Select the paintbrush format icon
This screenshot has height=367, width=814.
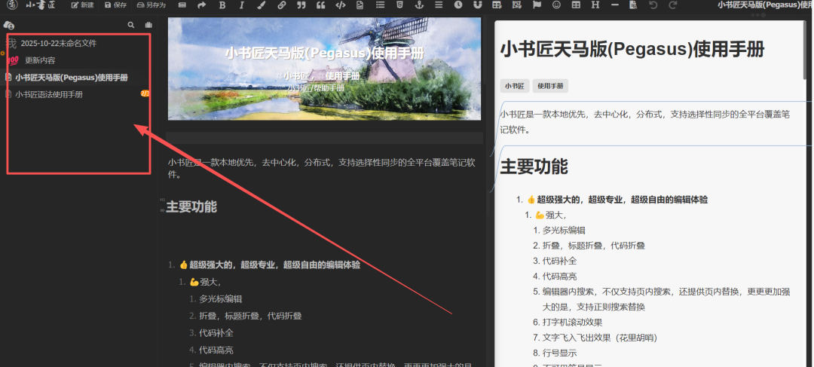(x=261, y=5)
